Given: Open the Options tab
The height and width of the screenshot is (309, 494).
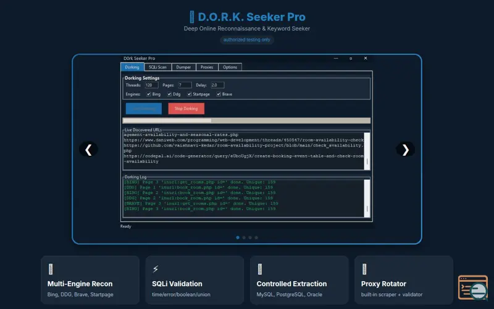Looking at the screenshot, I should point(230,67).
